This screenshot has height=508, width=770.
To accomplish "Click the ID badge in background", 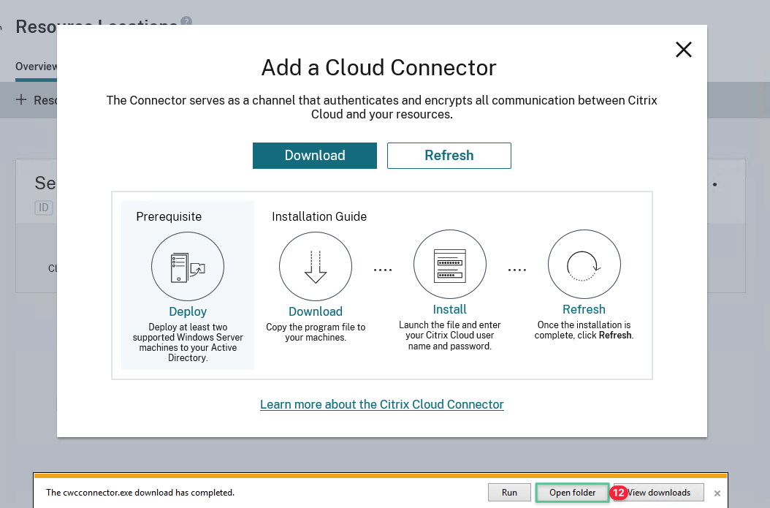I will [x=44, y=208].
